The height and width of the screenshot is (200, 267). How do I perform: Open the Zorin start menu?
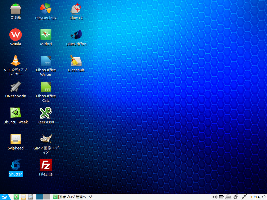[4, 197]
